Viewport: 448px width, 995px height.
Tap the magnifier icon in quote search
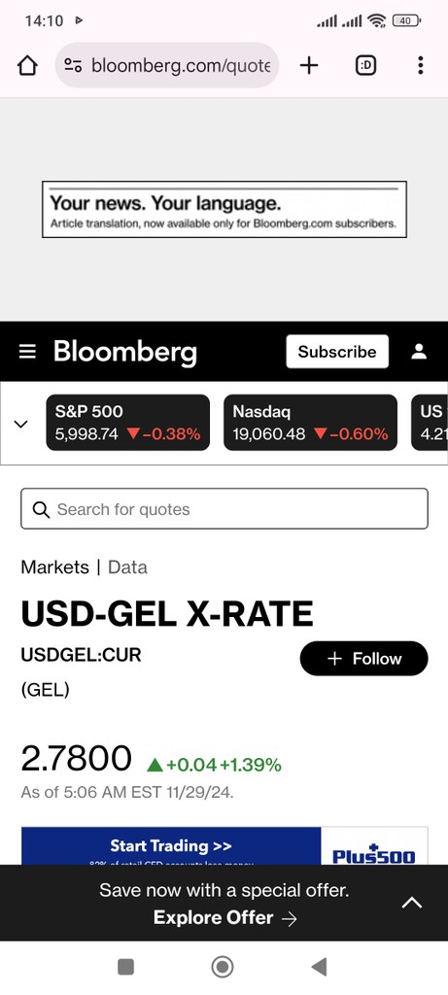click(x=41, y=509)
